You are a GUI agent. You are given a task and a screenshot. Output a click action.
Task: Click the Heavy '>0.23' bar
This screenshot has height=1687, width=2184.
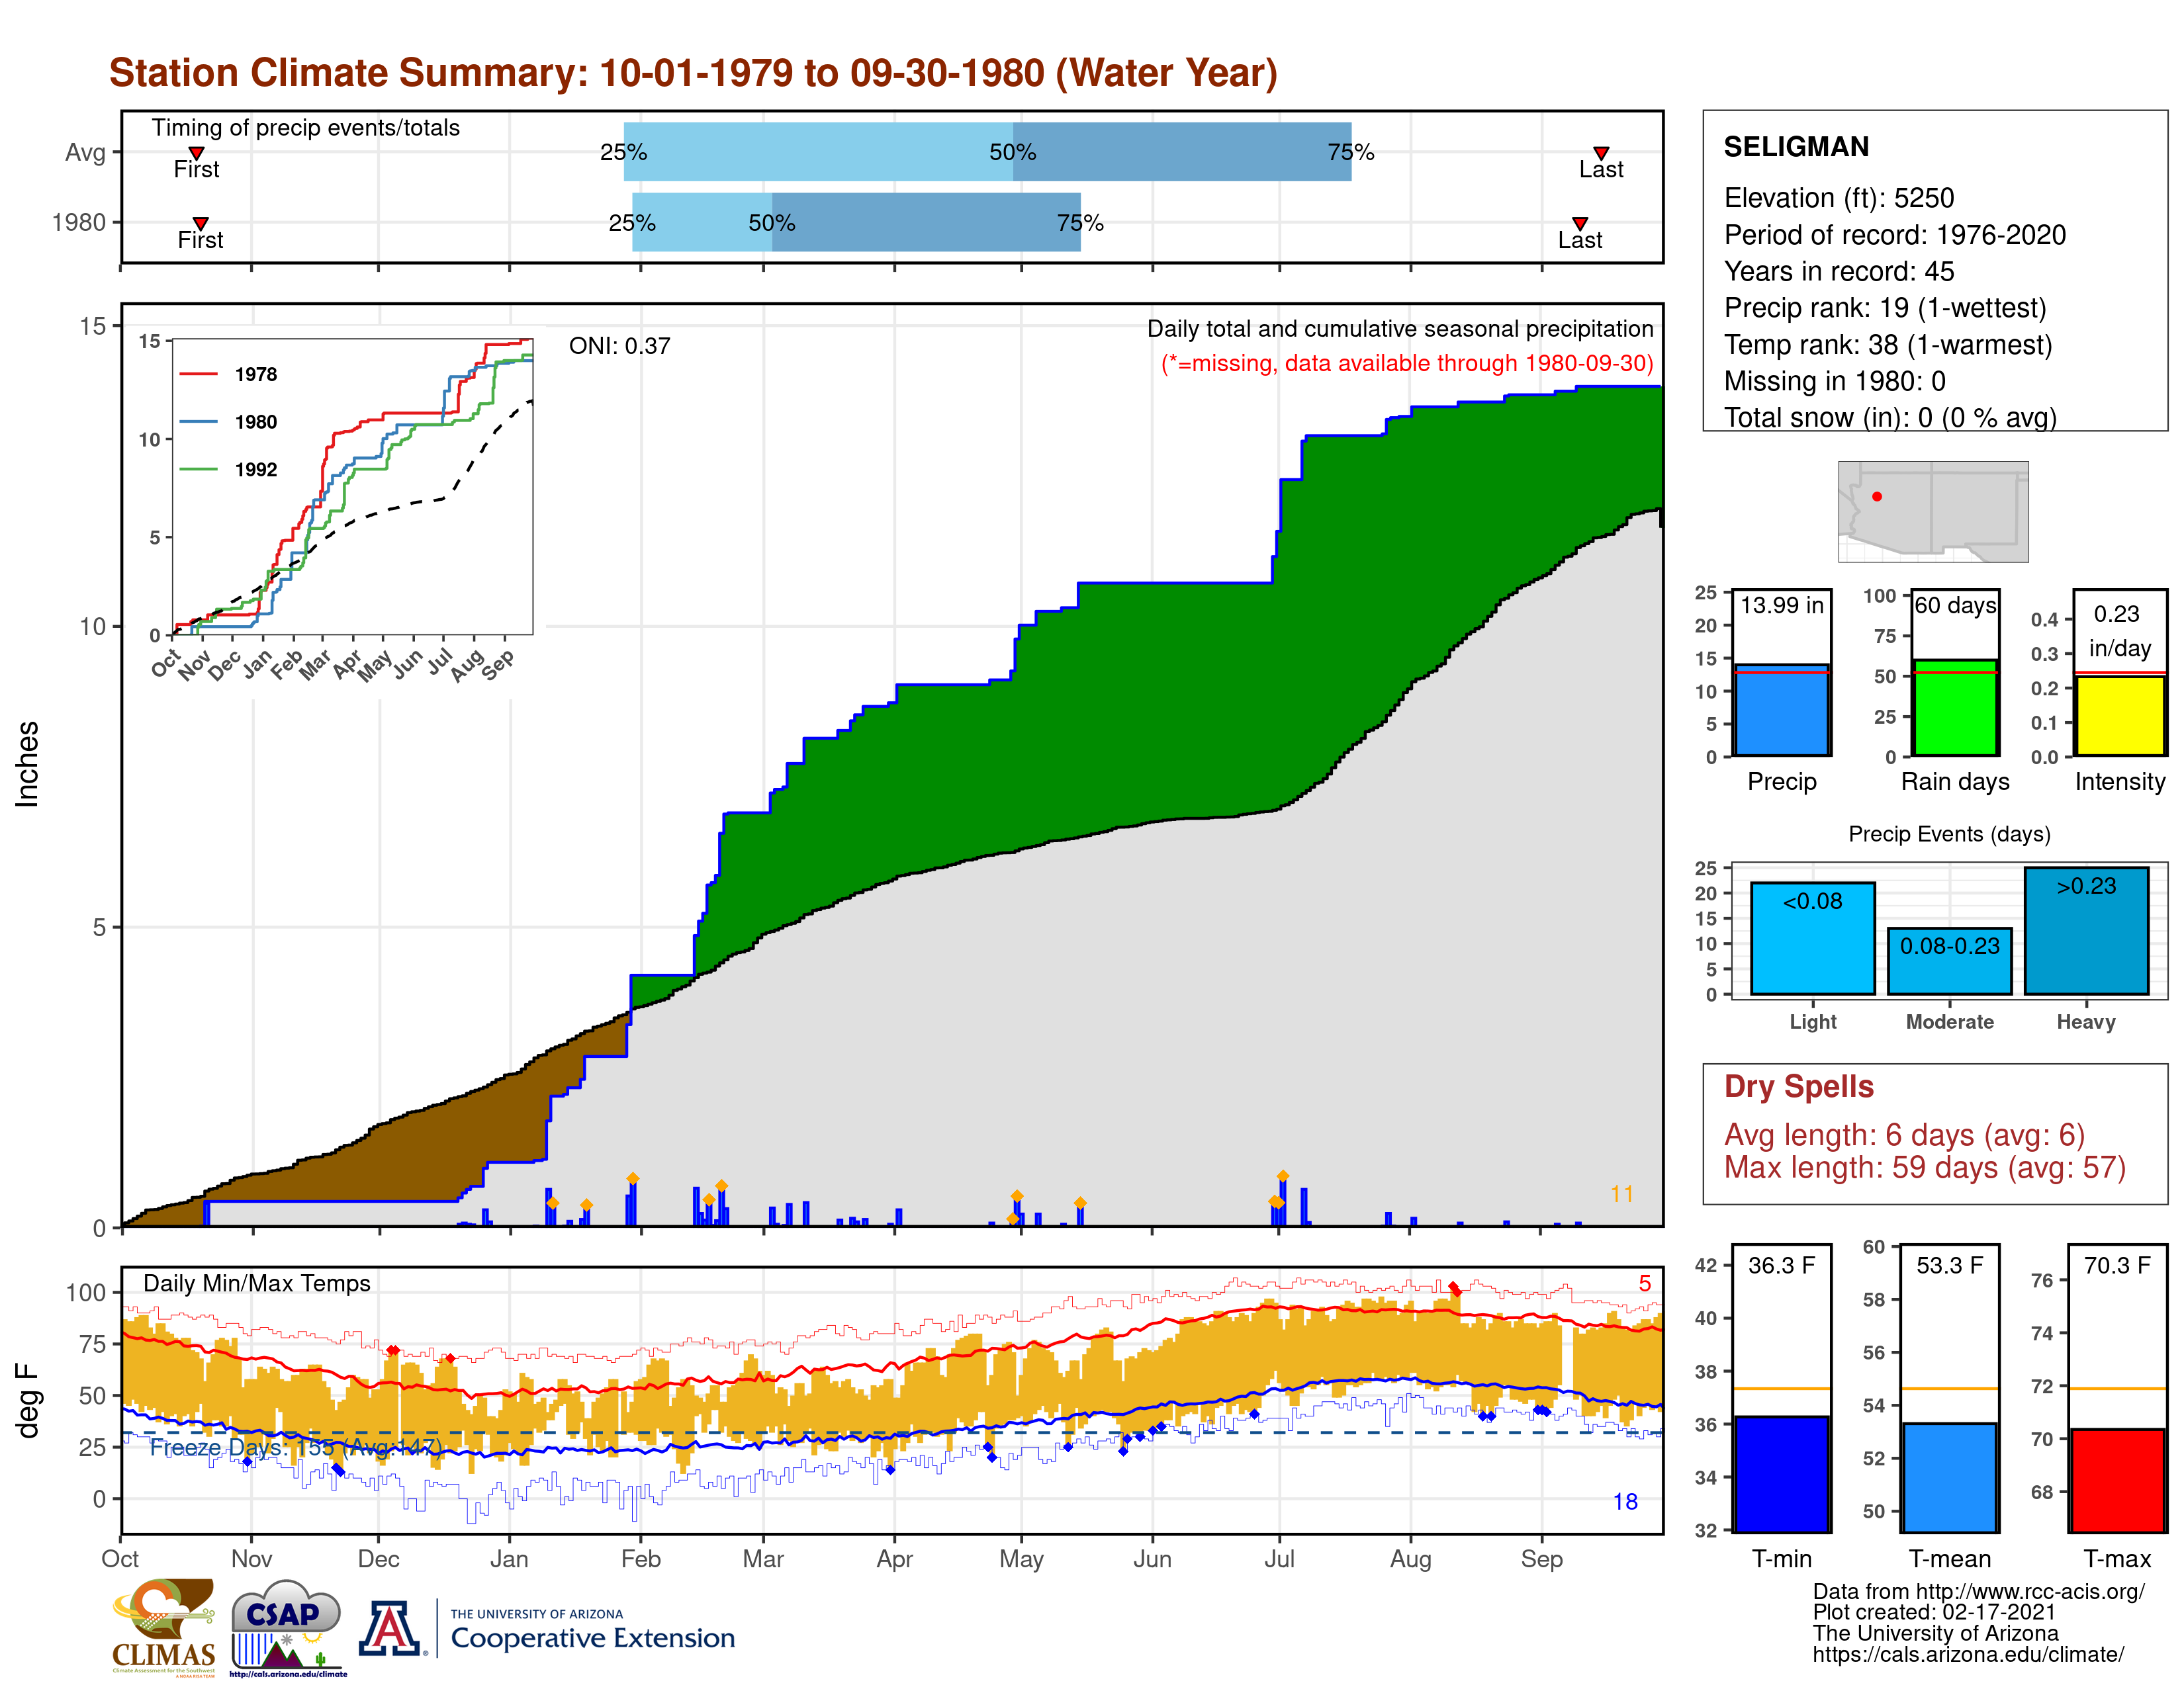point(2086,930)
